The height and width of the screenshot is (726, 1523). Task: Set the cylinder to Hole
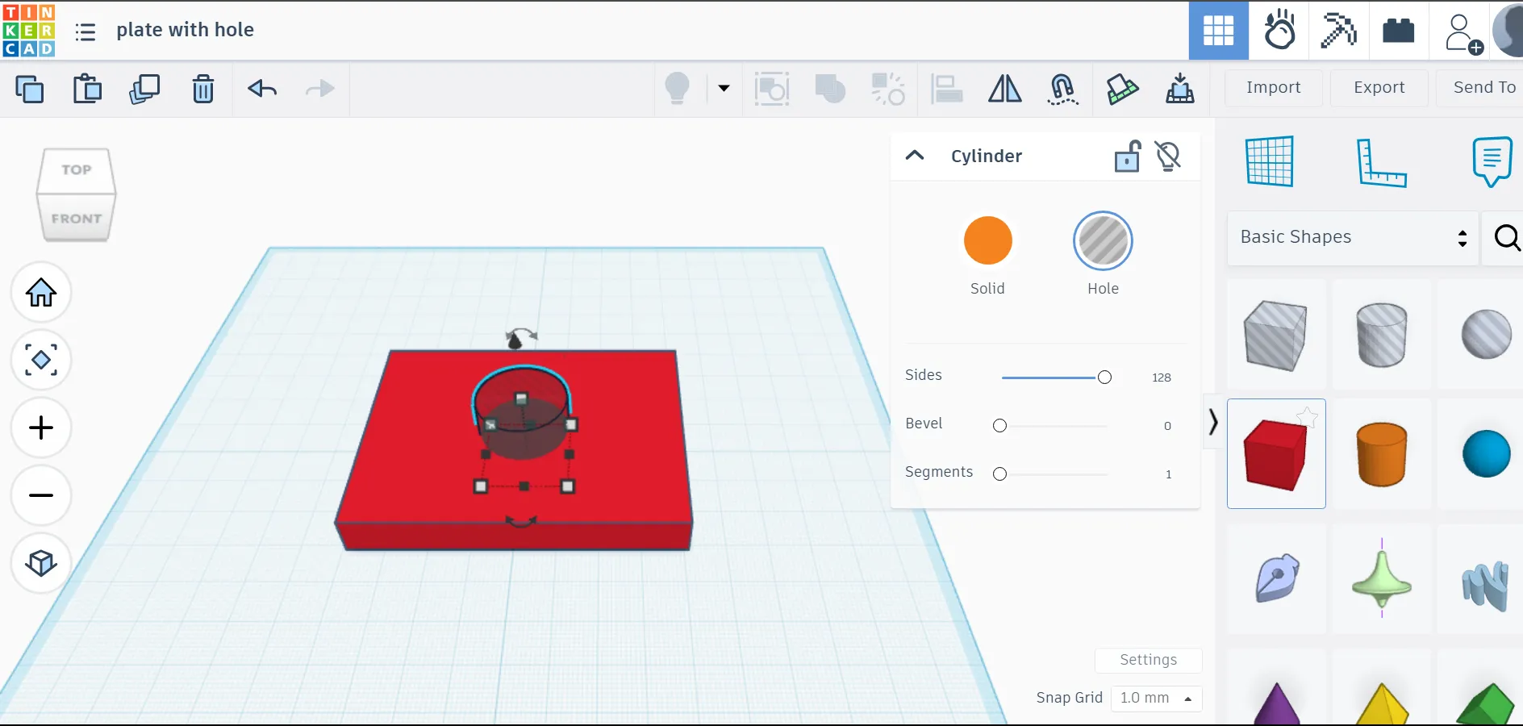tap(1103, 241)
